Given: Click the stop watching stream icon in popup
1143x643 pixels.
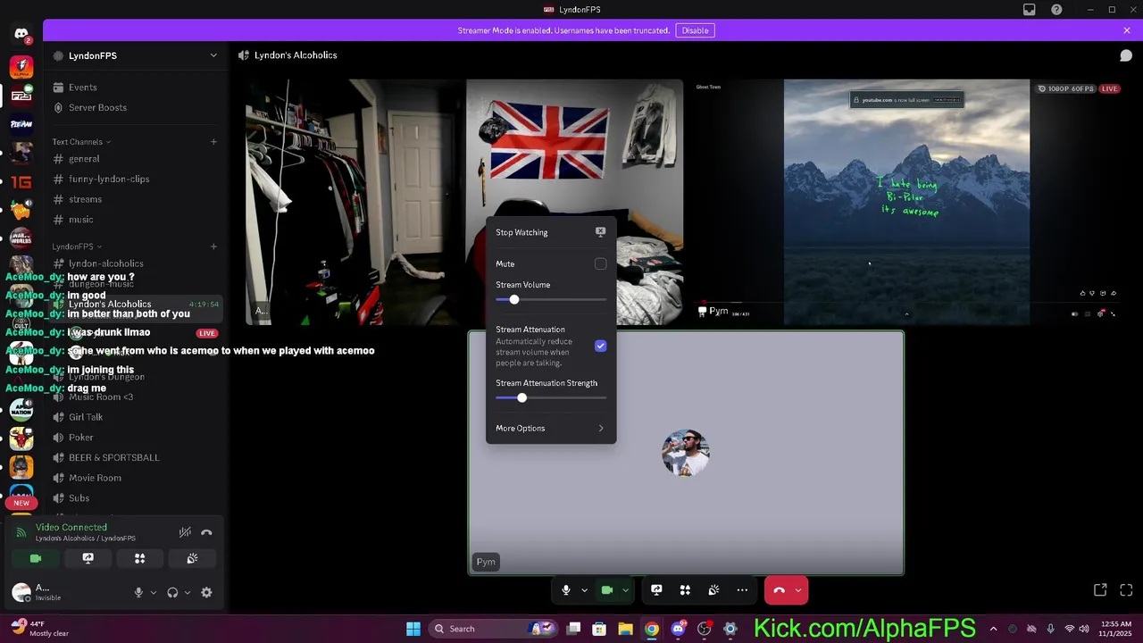Looking at the screenshot, I should pyautogui.click(x=600, y=232).
